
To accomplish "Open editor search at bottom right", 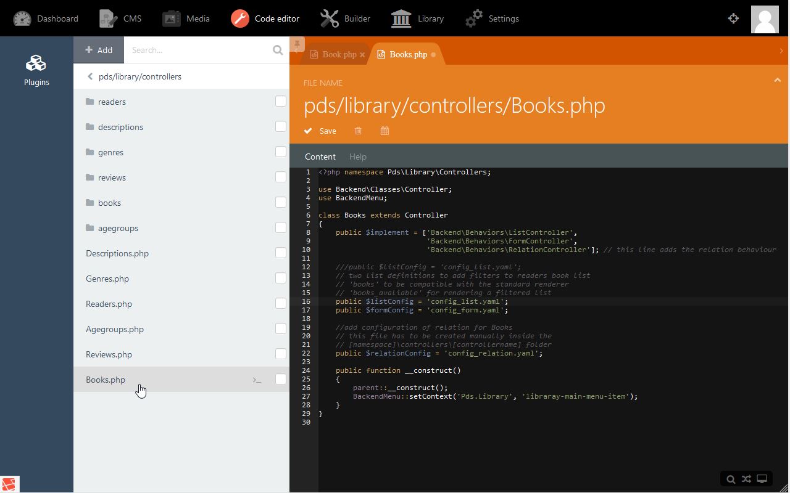I will point(731,479).
